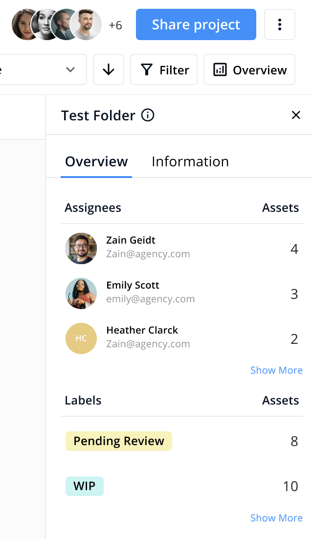The width and height of the screenshot is (313, 539).
Task: Click the Share project button
Action: pyautogui.click(x=196, y=24)
